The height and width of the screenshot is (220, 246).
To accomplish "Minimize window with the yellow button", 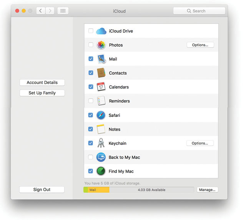I will [x=24, y=11].
